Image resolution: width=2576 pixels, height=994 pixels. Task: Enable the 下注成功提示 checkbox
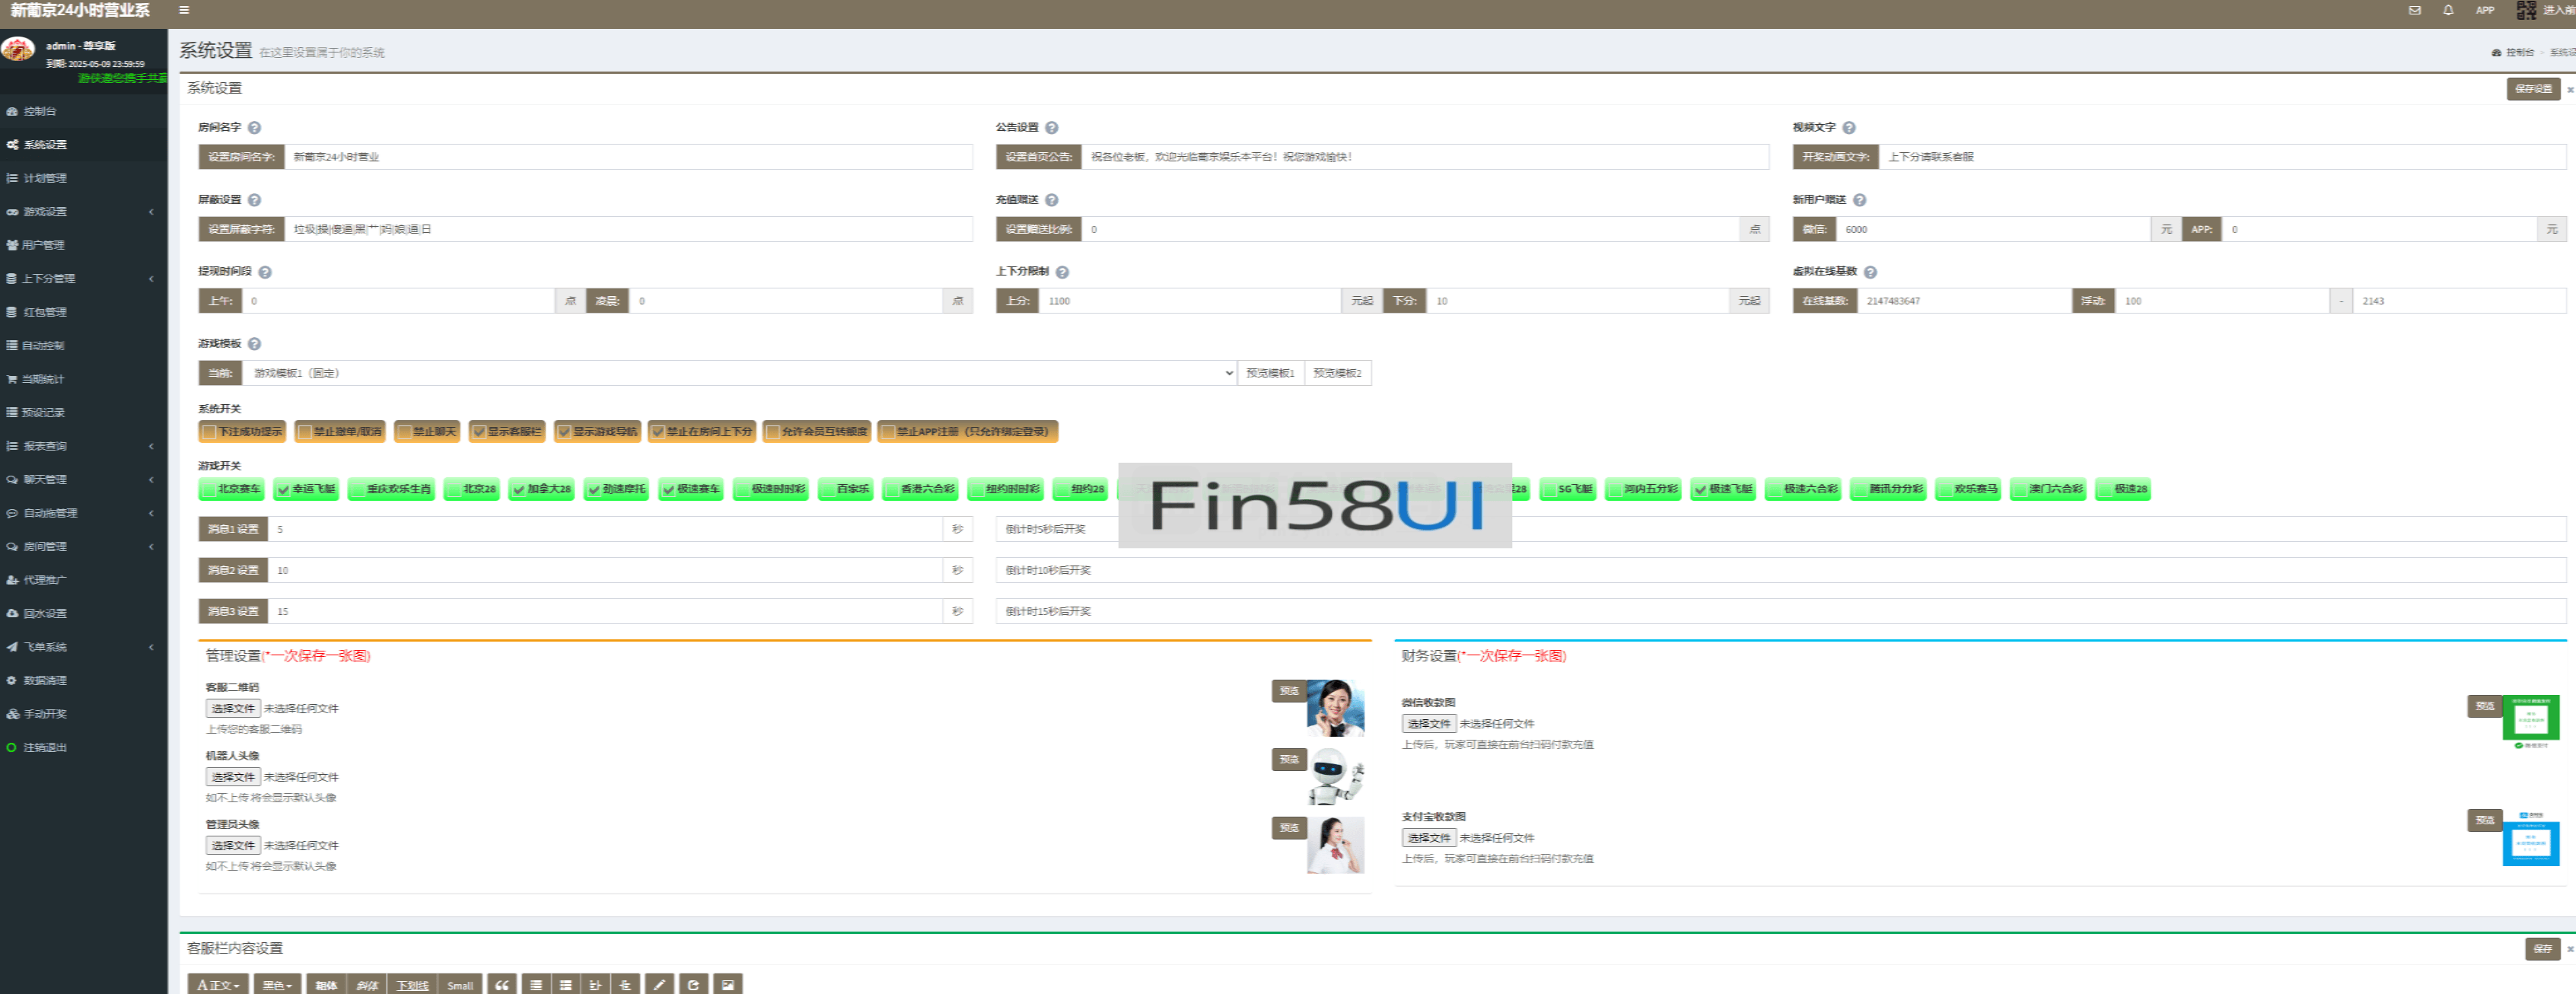pyautogui.click(x=209, y=432)
